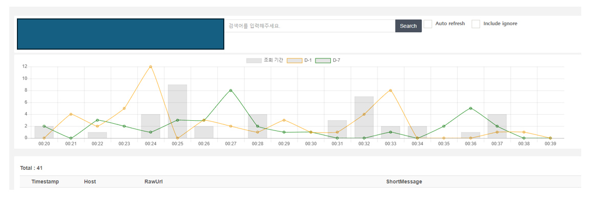Toggle the D-7 legend swatch

click(x=323, y=60)
